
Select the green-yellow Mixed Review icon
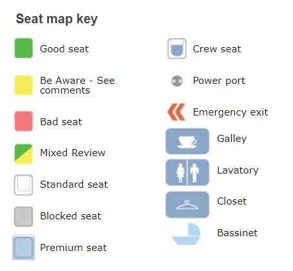[x=24, y=154]
